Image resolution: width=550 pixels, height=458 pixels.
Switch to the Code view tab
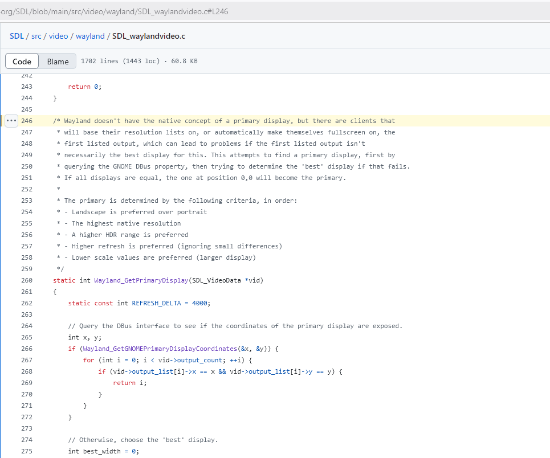(22, 62)
